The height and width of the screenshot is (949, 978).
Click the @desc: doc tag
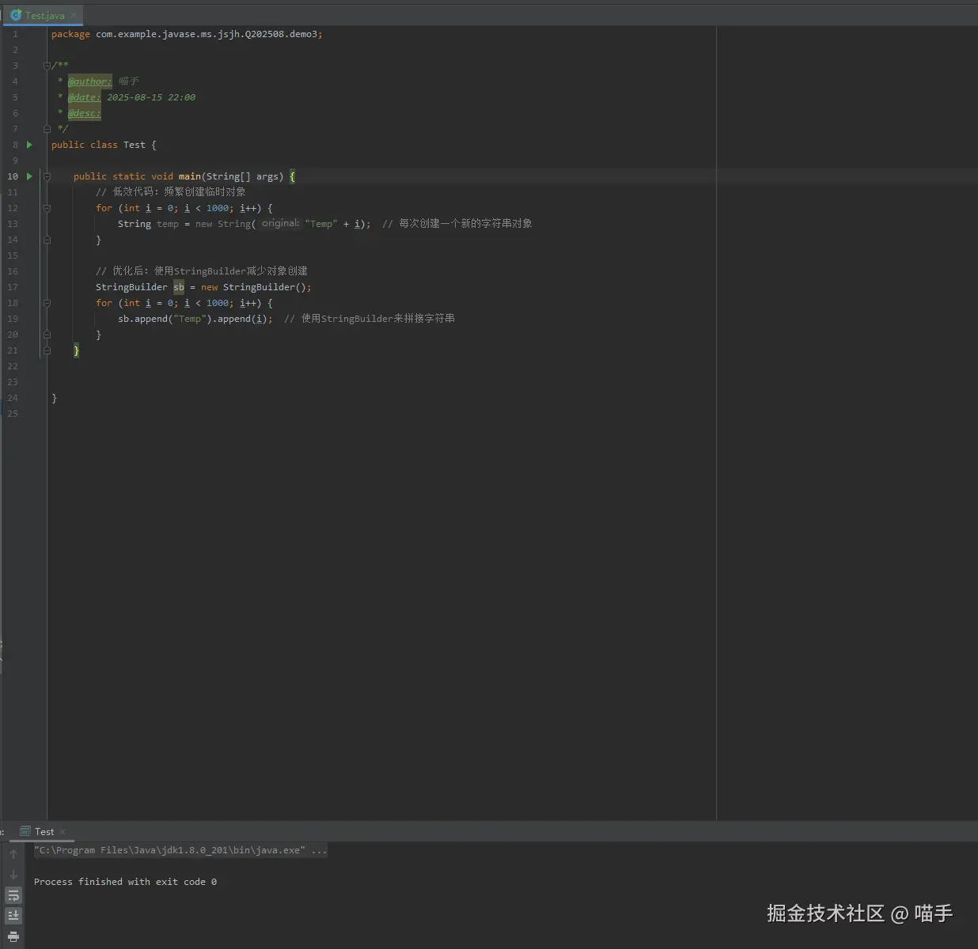pyautogui.click(x=84, y=113)
